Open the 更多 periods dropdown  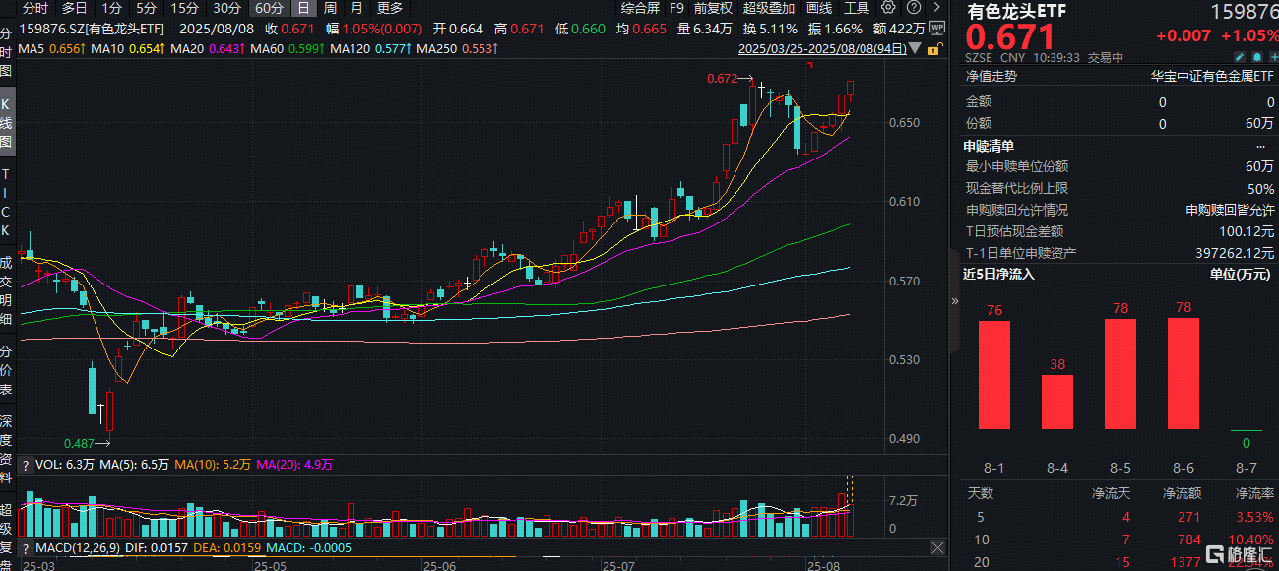click(390, 7)
